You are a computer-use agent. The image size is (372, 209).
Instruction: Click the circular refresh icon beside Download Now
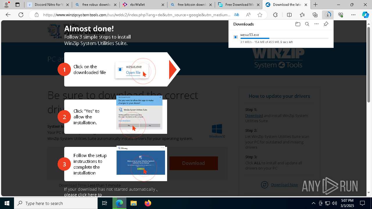coord(264,185)
